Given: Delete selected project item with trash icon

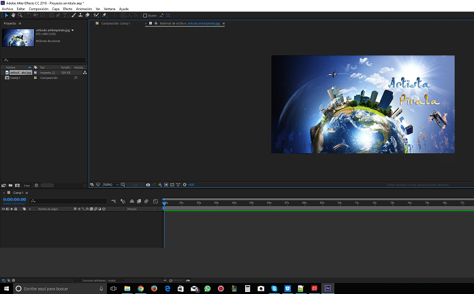Looking at the screenshot, I should click(36, 185).
